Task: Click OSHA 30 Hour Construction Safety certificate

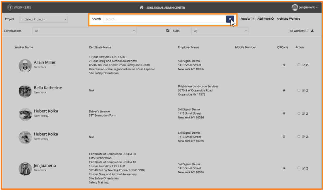Action: coord(120,65)
